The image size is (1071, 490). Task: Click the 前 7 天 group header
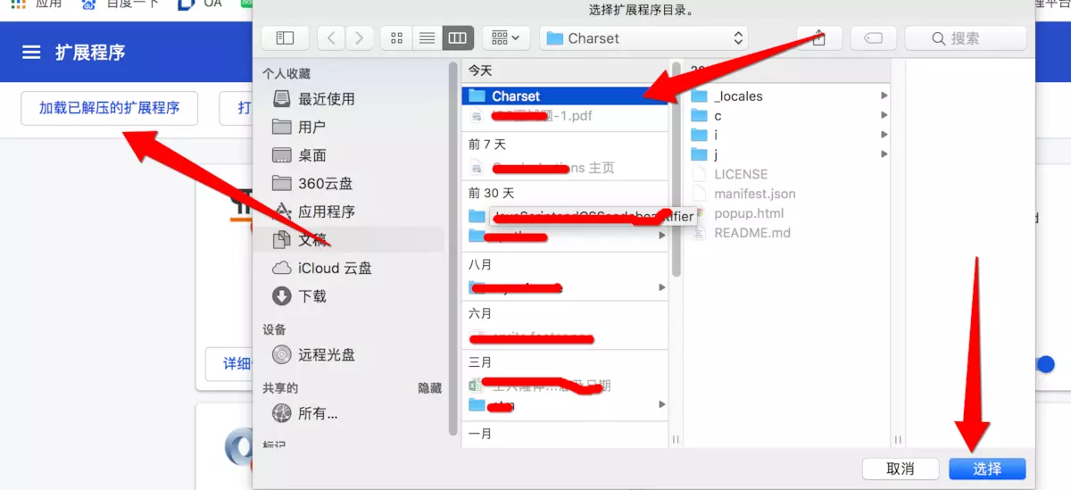pyautogui.click(x=486, y=144)
